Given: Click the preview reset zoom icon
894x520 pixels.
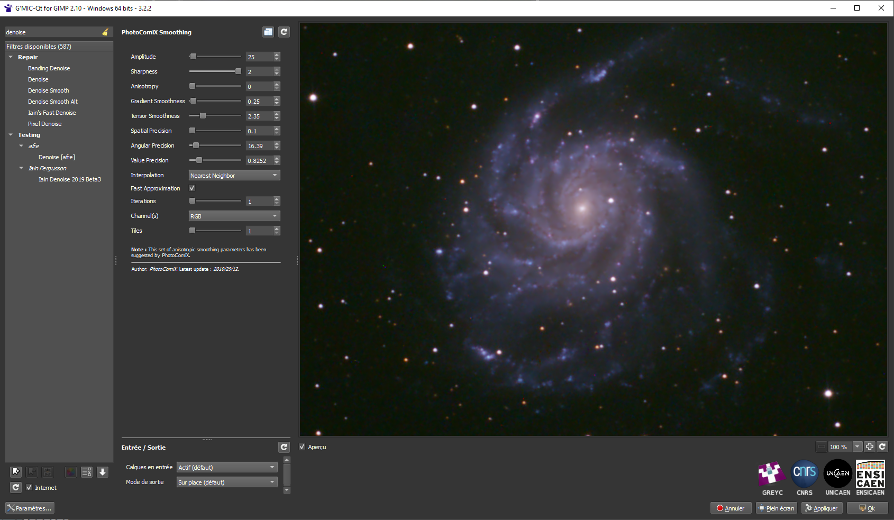Looking at the screenshot, I should (882, 447).
